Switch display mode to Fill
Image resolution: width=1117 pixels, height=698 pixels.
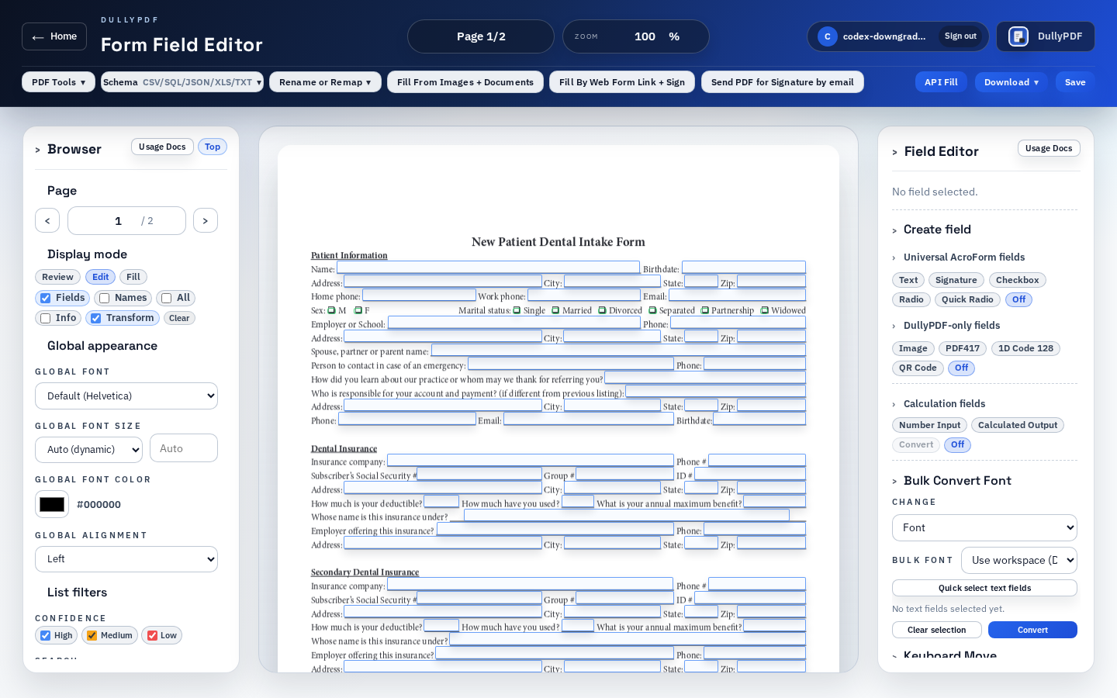click(x=133, y=277)
